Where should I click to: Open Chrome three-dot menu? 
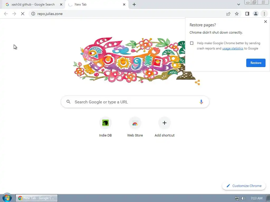(264, 14)
